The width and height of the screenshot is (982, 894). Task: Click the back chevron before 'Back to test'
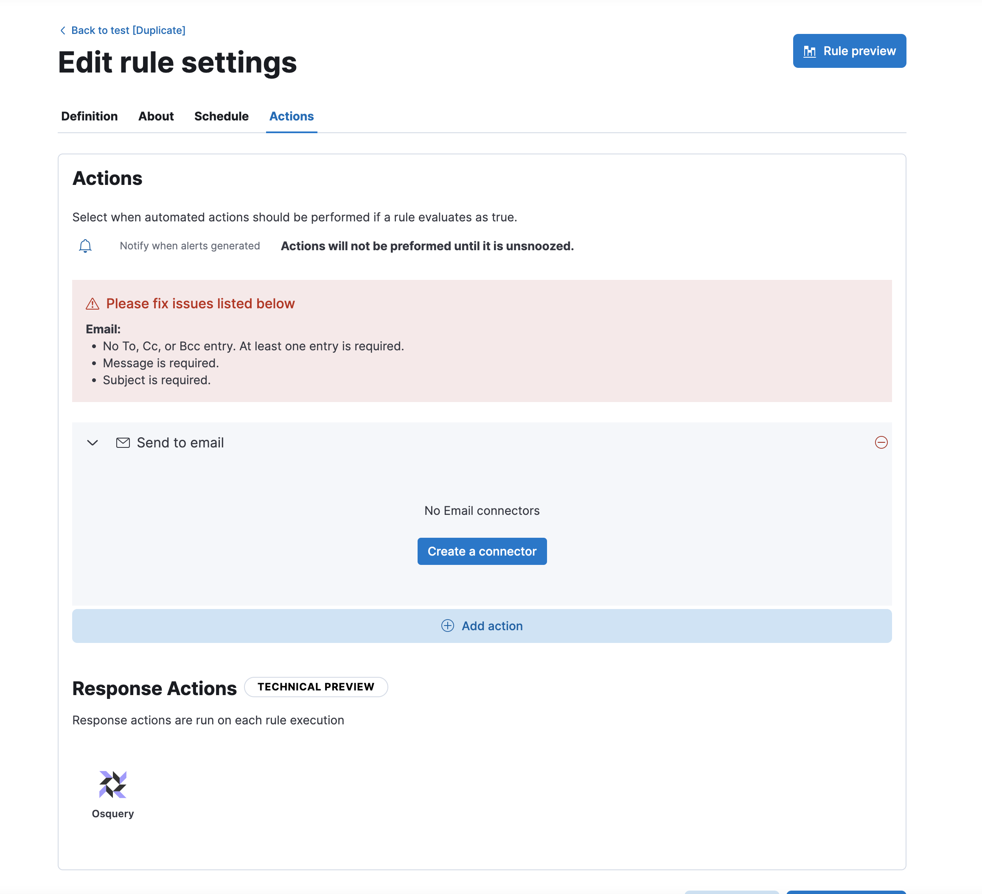pyautogui.click(x=63, y=30)
